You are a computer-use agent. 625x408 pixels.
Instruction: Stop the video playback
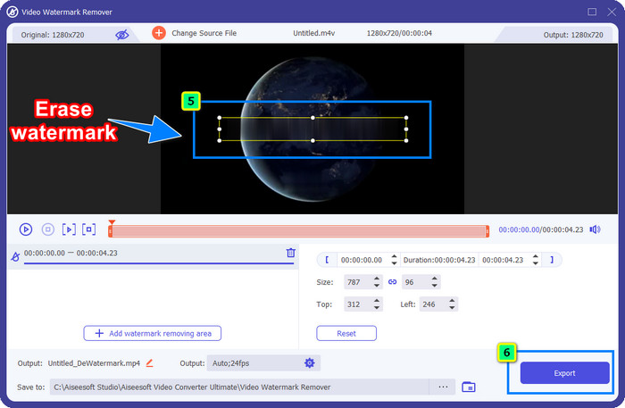click(x=48, y=229)
